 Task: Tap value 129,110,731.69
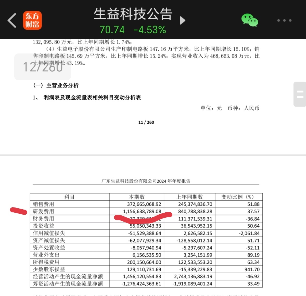[x=144, y=269]
